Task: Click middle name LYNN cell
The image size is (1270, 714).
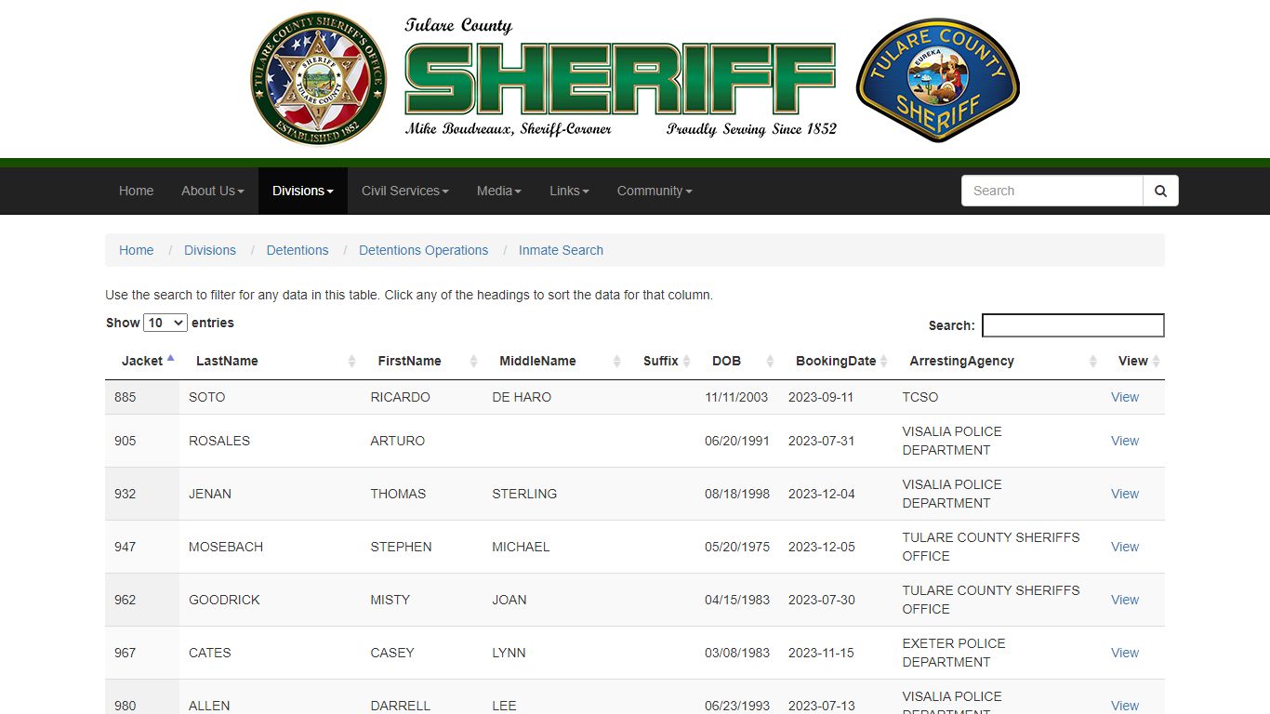Action: (555, 653)
